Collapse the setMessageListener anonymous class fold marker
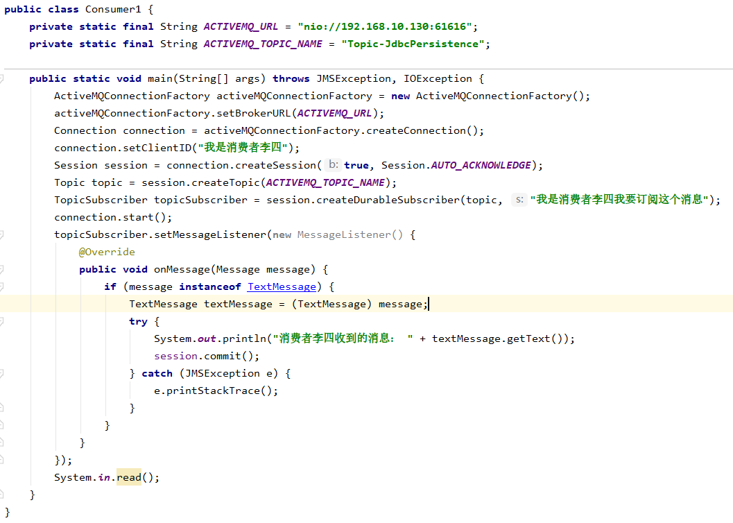The image size is (733, 523). click(2, 234)
